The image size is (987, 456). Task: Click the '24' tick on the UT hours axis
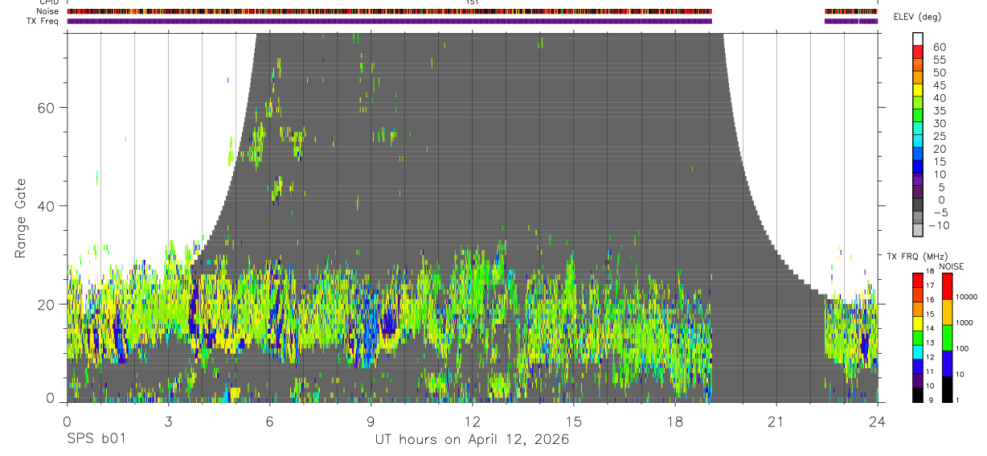click(878, 421)
